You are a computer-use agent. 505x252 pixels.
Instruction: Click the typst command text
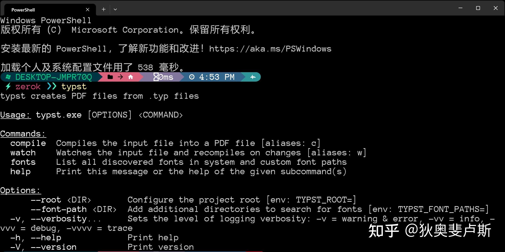(x=74, y=86)
